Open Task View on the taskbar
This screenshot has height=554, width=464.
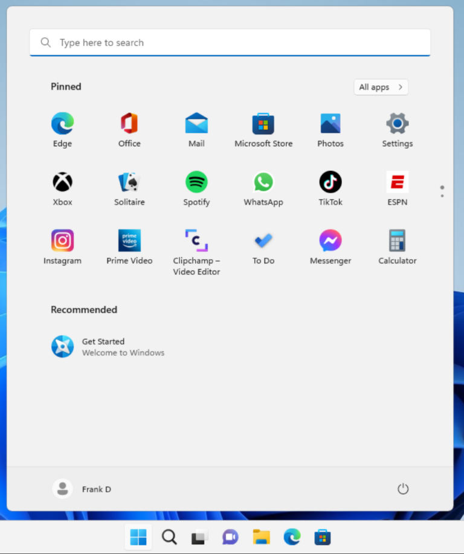tap(199, 537)
